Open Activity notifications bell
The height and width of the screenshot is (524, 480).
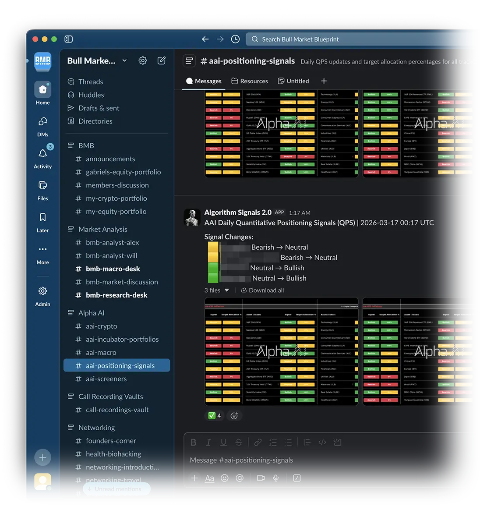[x=43, y=157]
